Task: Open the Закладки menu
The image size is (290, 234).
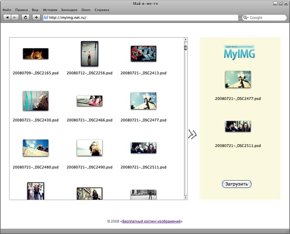Action: [x=68, y=10]
